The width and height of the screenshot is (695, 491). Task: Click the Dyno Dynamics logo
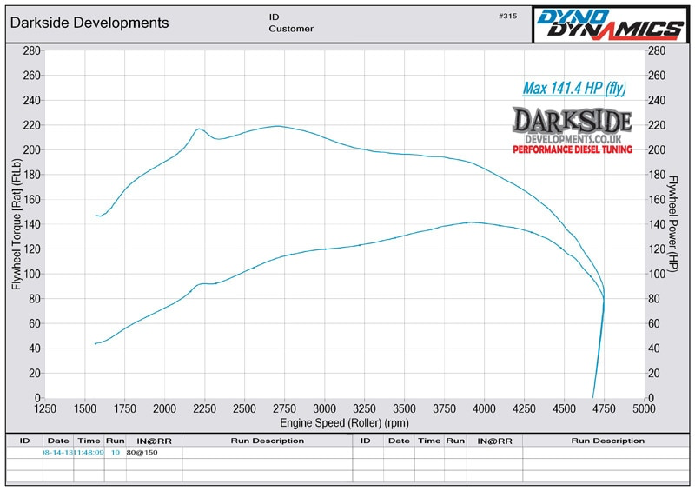[x=610, y=24]
